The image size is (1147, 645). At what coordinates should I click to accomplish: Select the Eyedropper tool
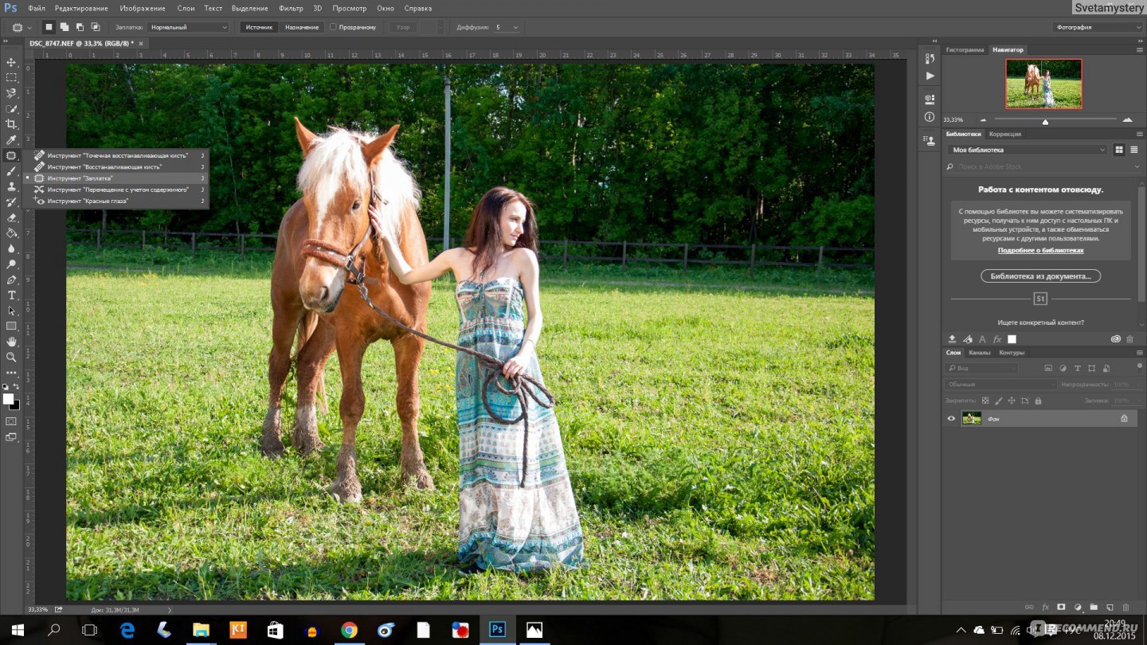pos(11,140)
